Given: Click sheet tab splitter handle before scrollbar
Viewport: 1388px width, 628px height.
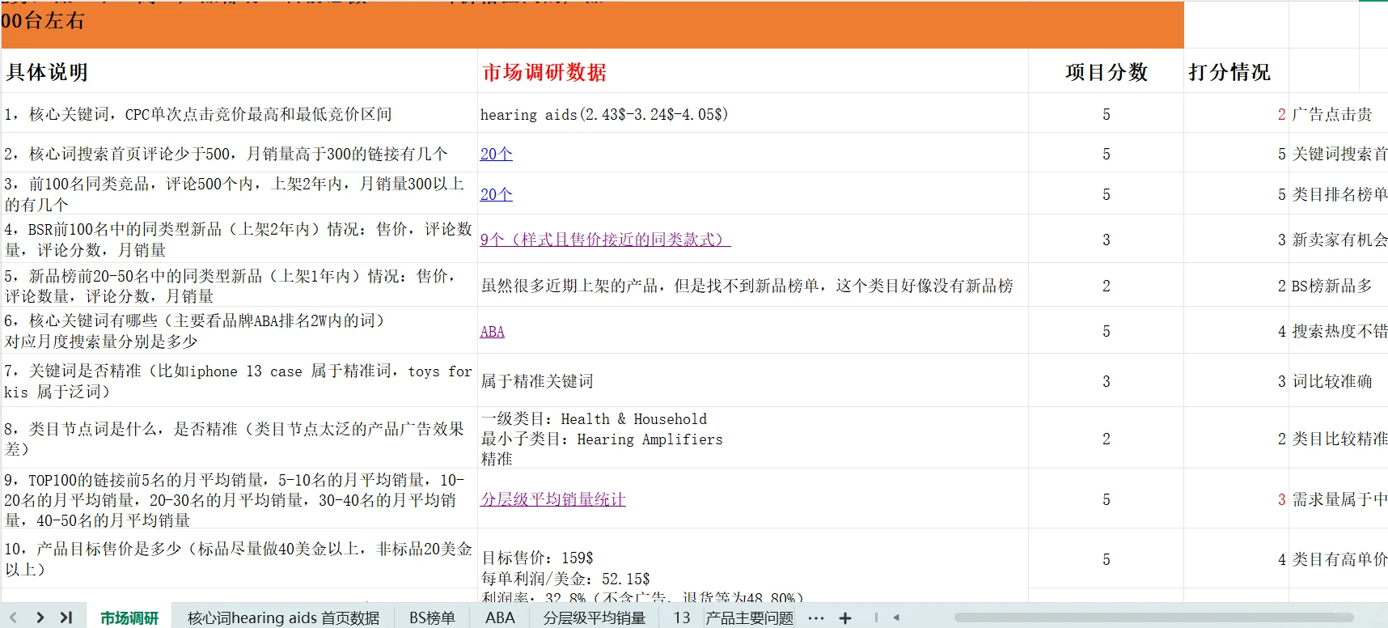Looking at the screenshot, I should [x=876, y=617].
